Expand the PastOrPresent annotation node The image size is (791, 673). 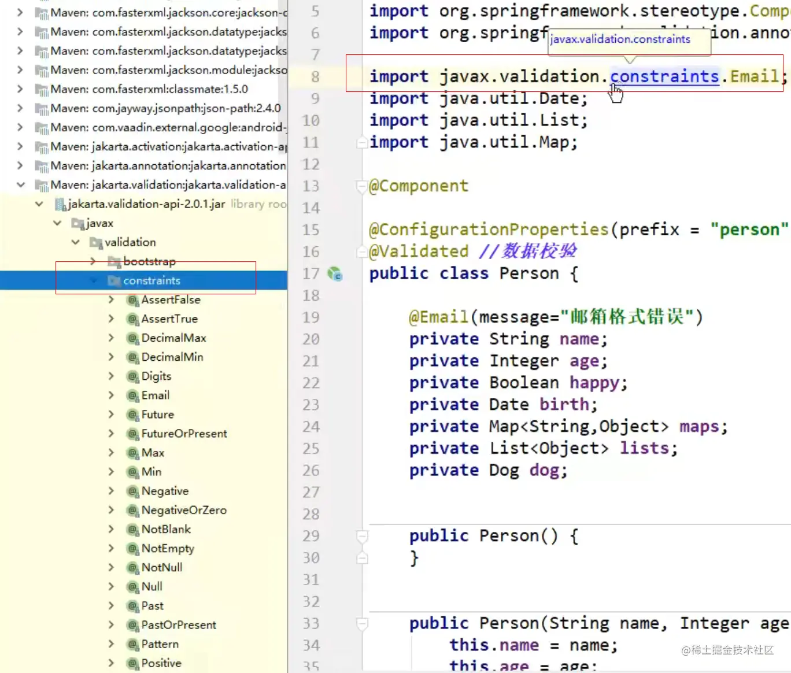(x=112, y=624)
